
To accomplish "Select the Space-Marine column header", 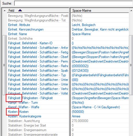I will click(x=100, y=11).
